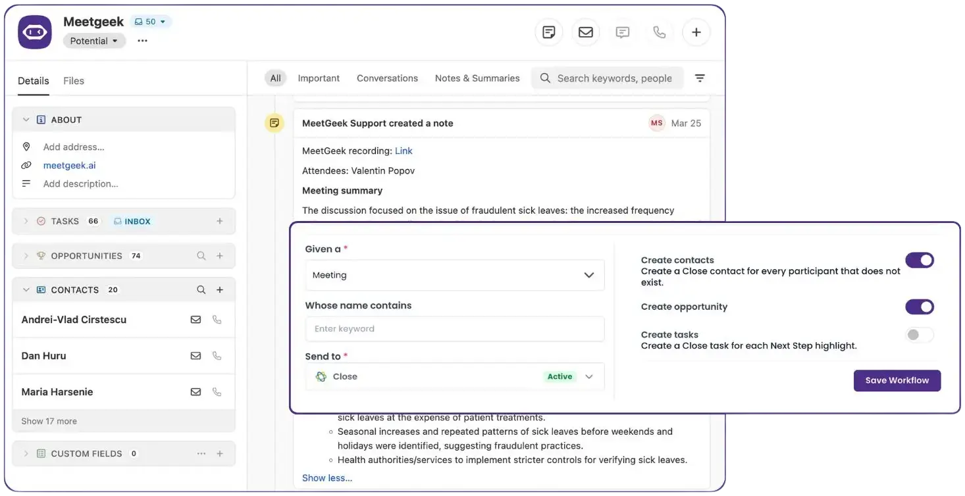The width and height of the screenshot is (965, 496).
Task: Click the plus button in the header
Action: click(x=696, y=32)
